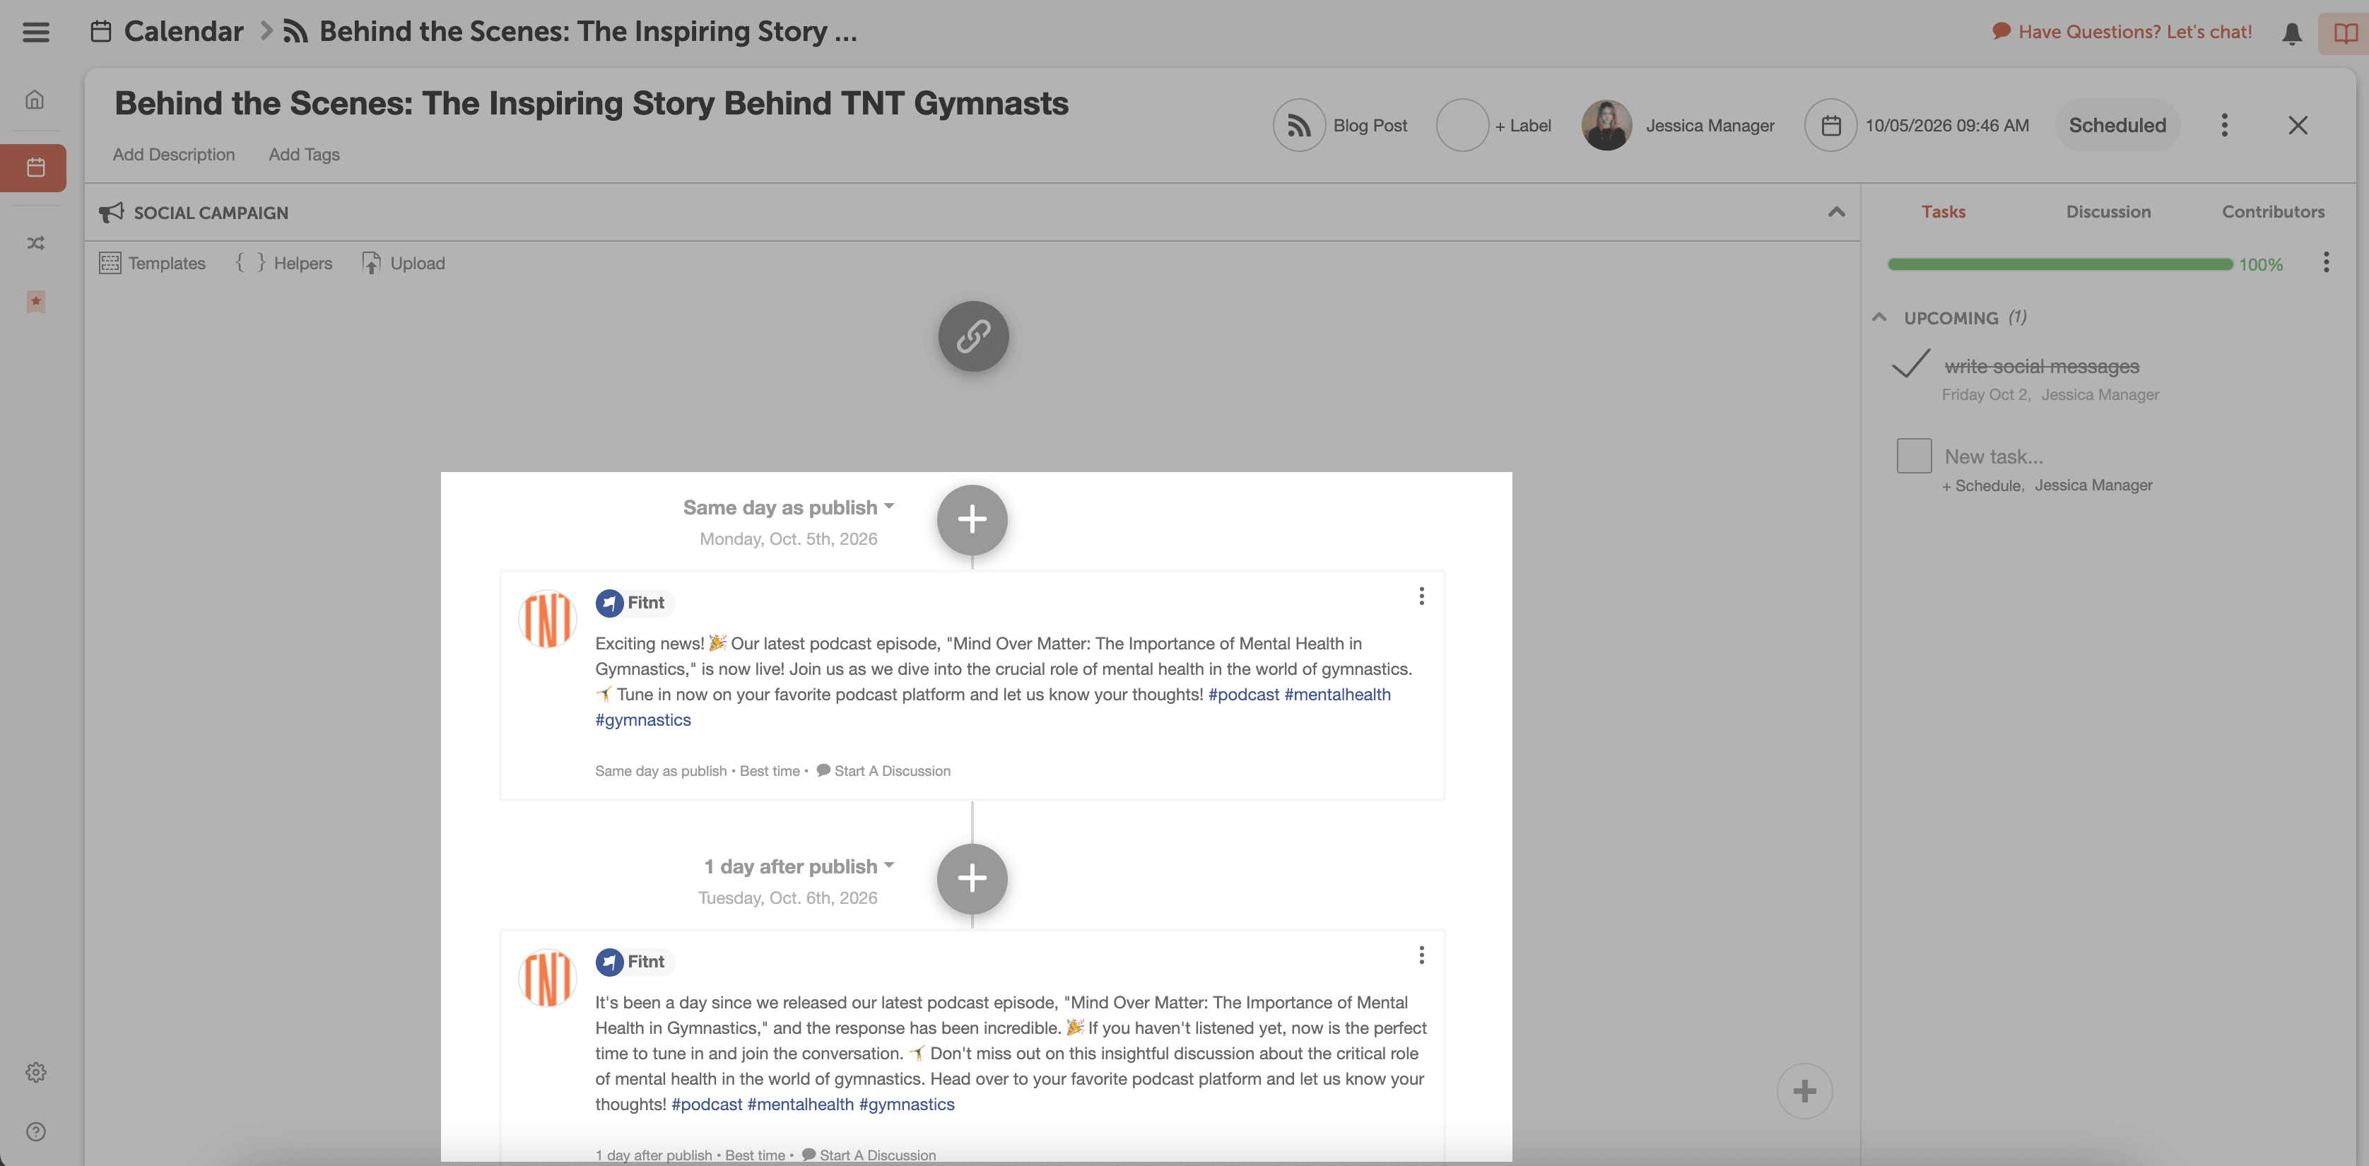Viewport: 2369px width, 1166px height.
Task: Check the New task checkbox
Action: click(x=1914, y=456)
